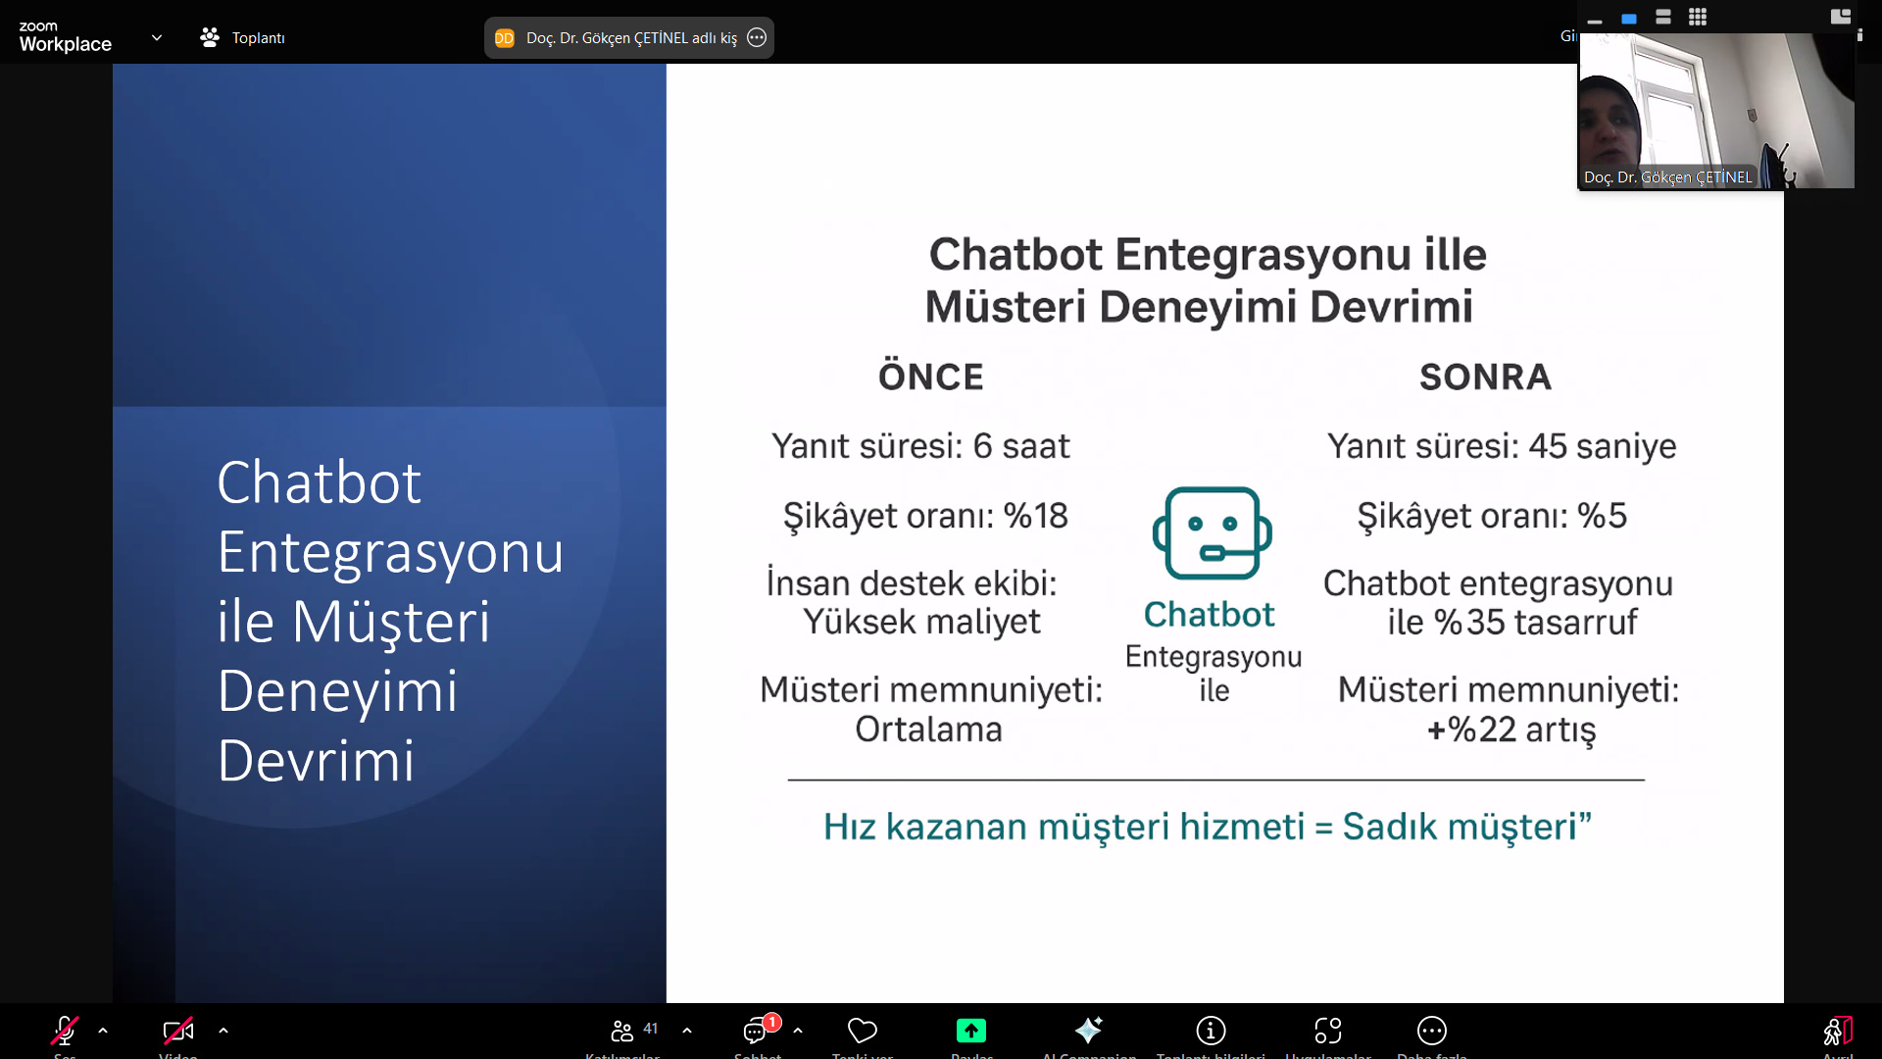Open Meeting info icon
1882x1059 pixels.
pyautogui.click(x=1211, y=1031)
